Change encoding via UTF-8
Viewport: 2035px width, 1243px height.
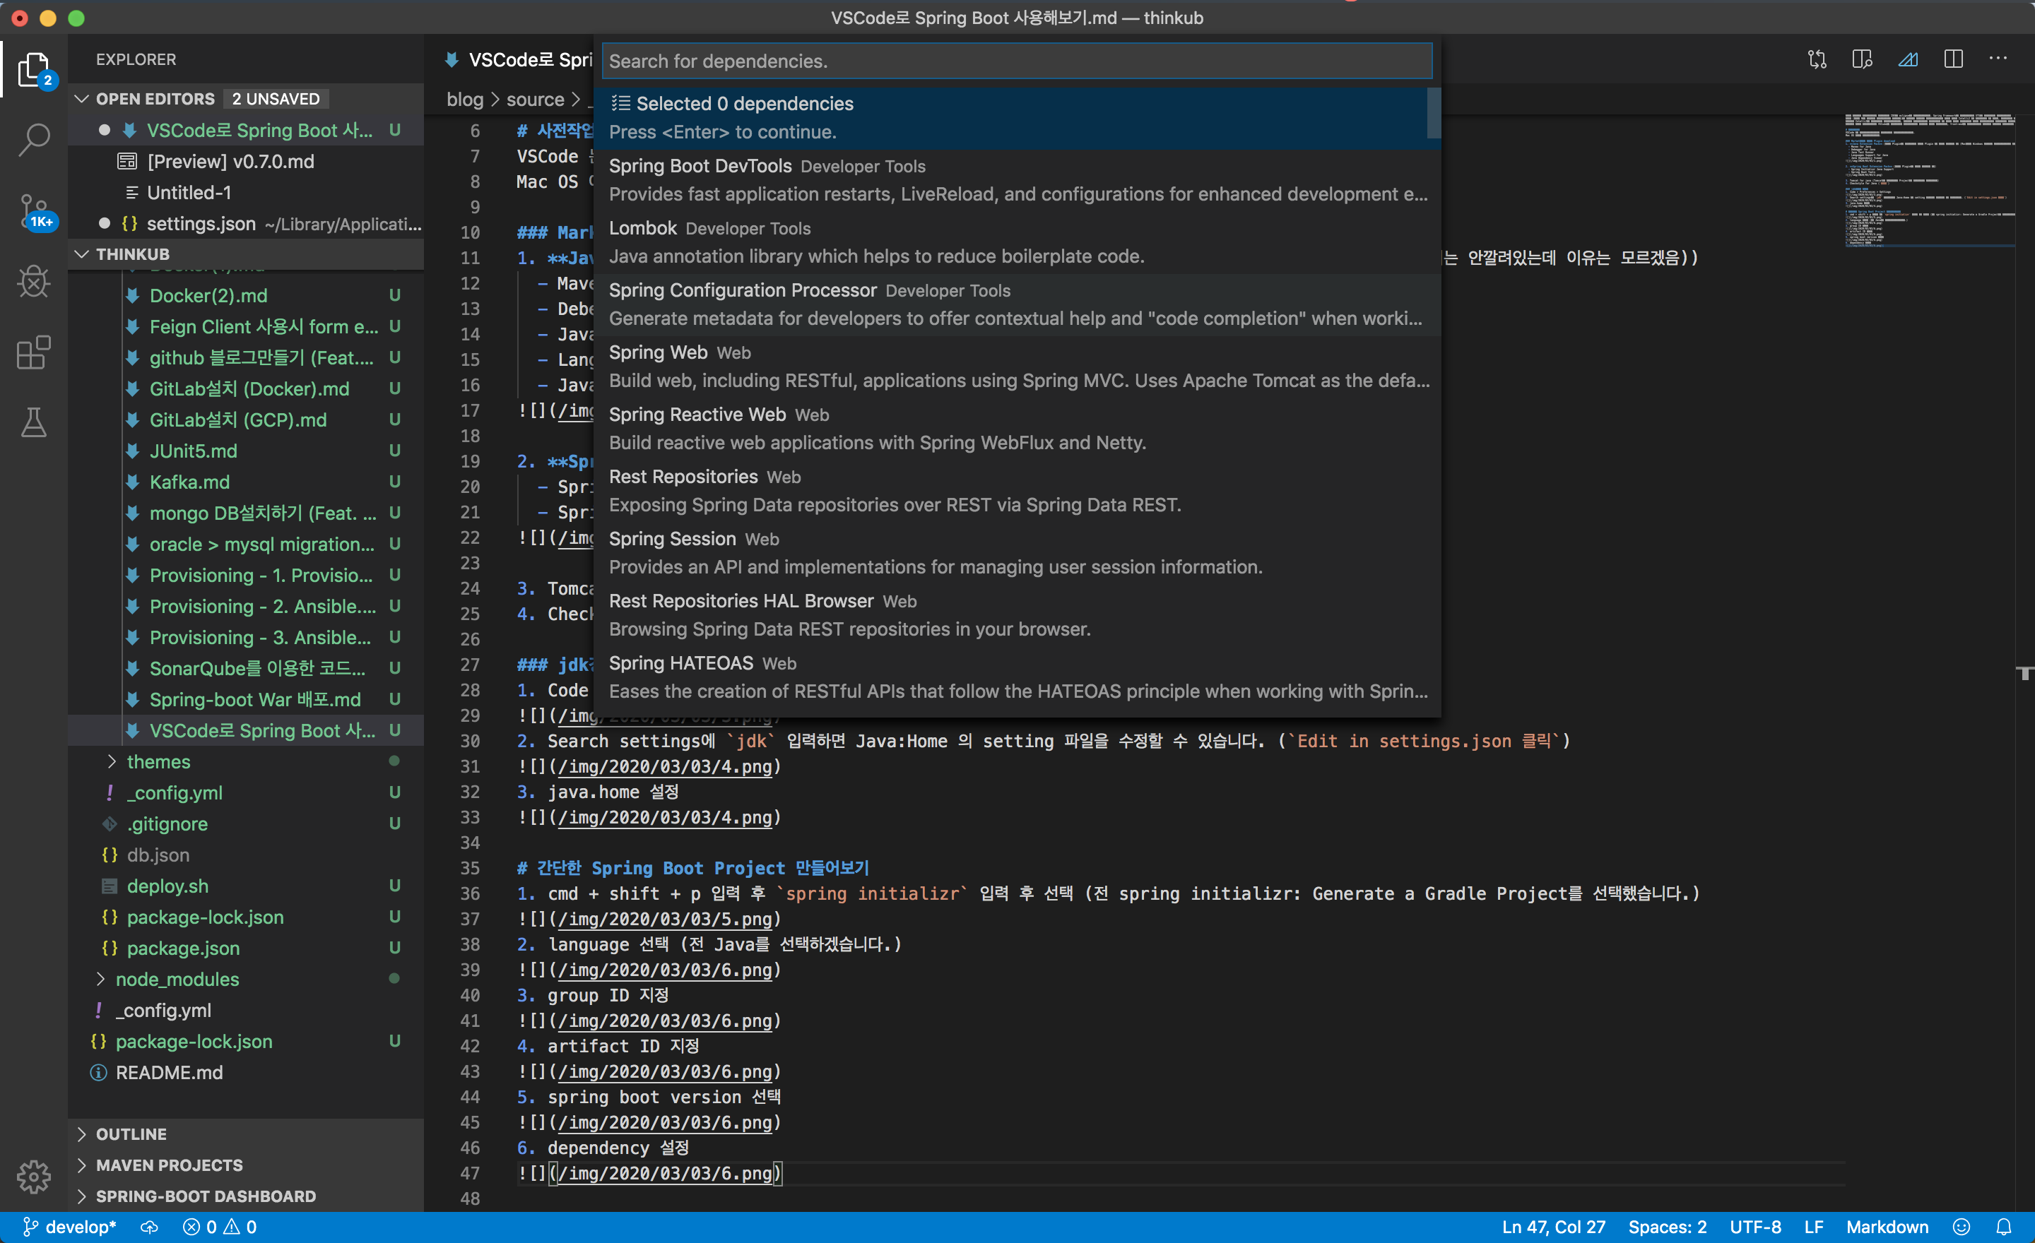1755,1227
